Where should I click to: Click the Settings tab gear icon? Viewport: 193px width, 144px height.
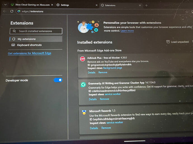58,5
